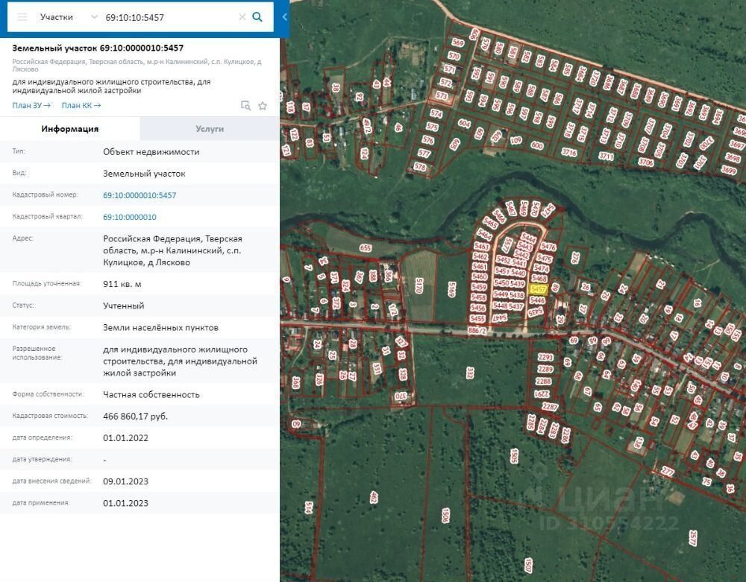
Task: Click the highlighted yellow parcel 5457
Action: pos(538,288)
